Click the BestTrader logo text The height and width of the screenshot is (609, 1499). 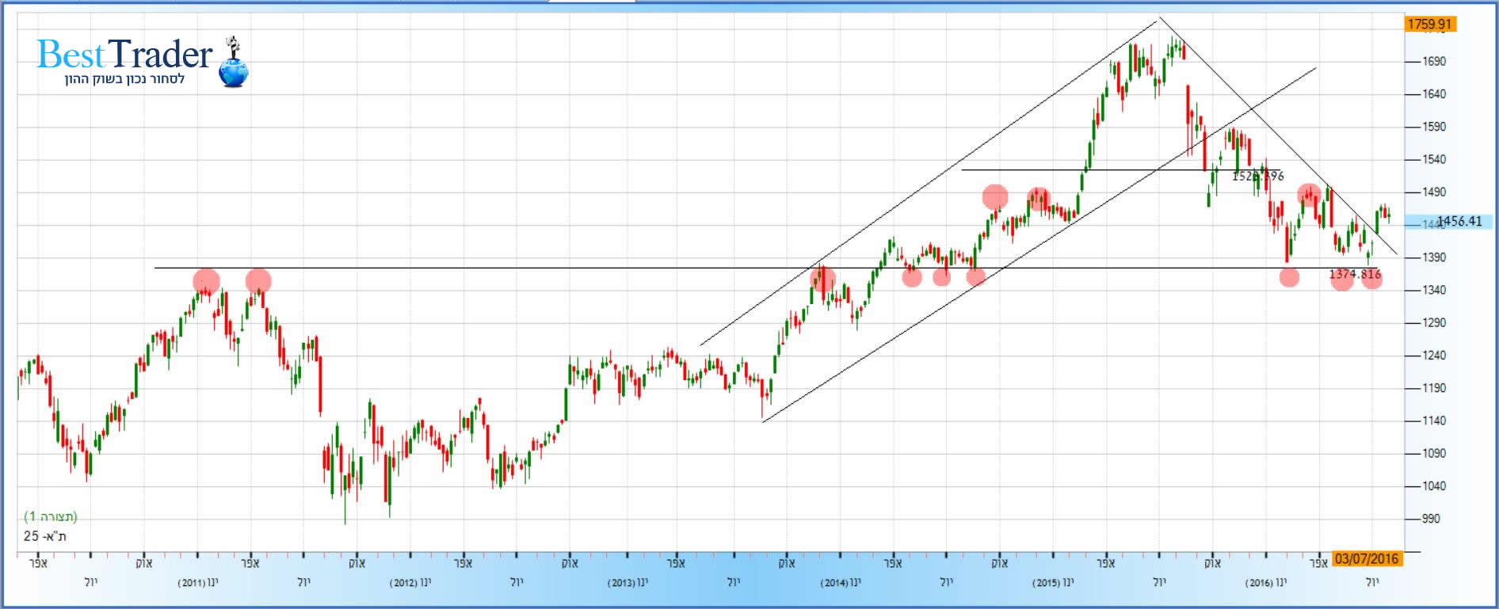(124, 55)
